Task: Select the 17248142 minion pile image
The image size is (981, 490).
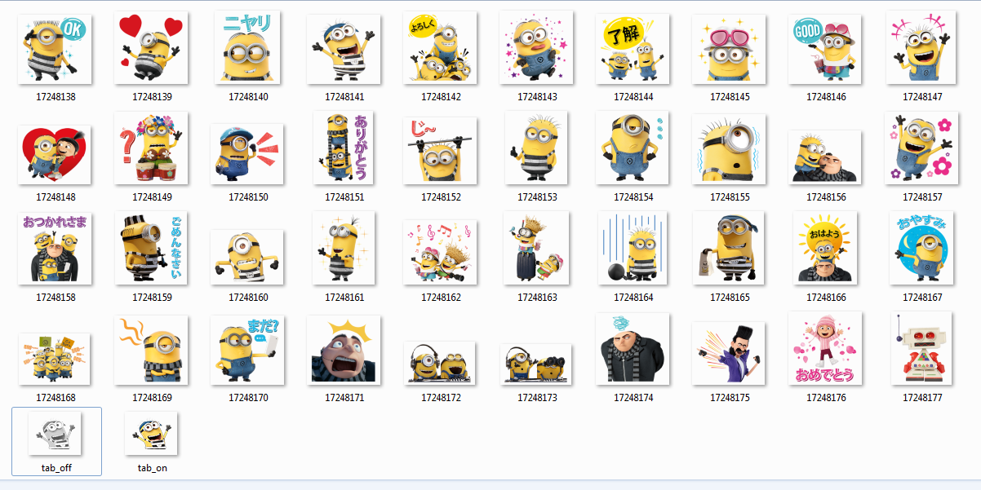Action: [441, 47]
